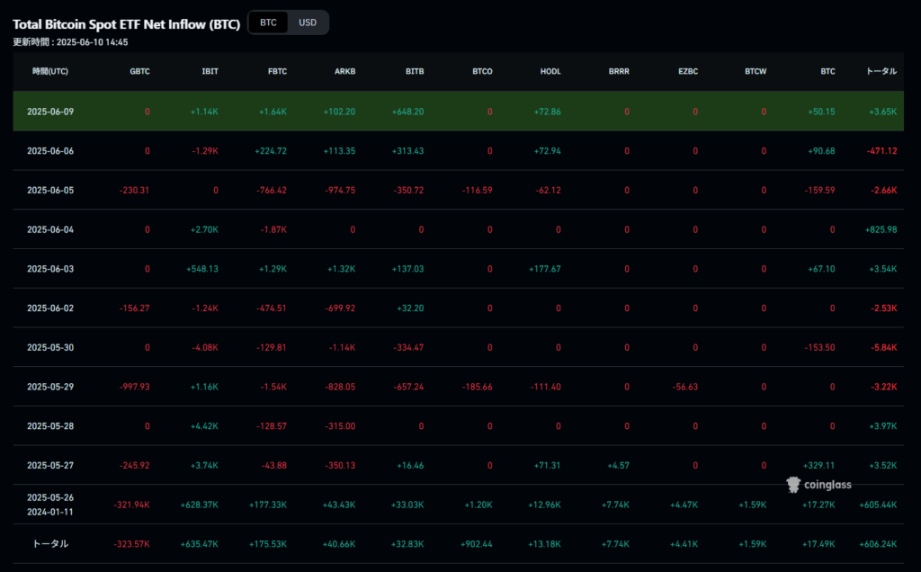Select the BITB value +32.20

click(x=410, y=308)
